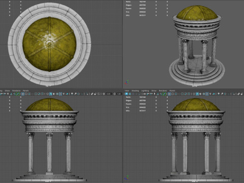This screenshot has height=183, width=244.
Task: Click Isolate Select icon in lower-left panel toolbar
Action: (x=87, y=94)
